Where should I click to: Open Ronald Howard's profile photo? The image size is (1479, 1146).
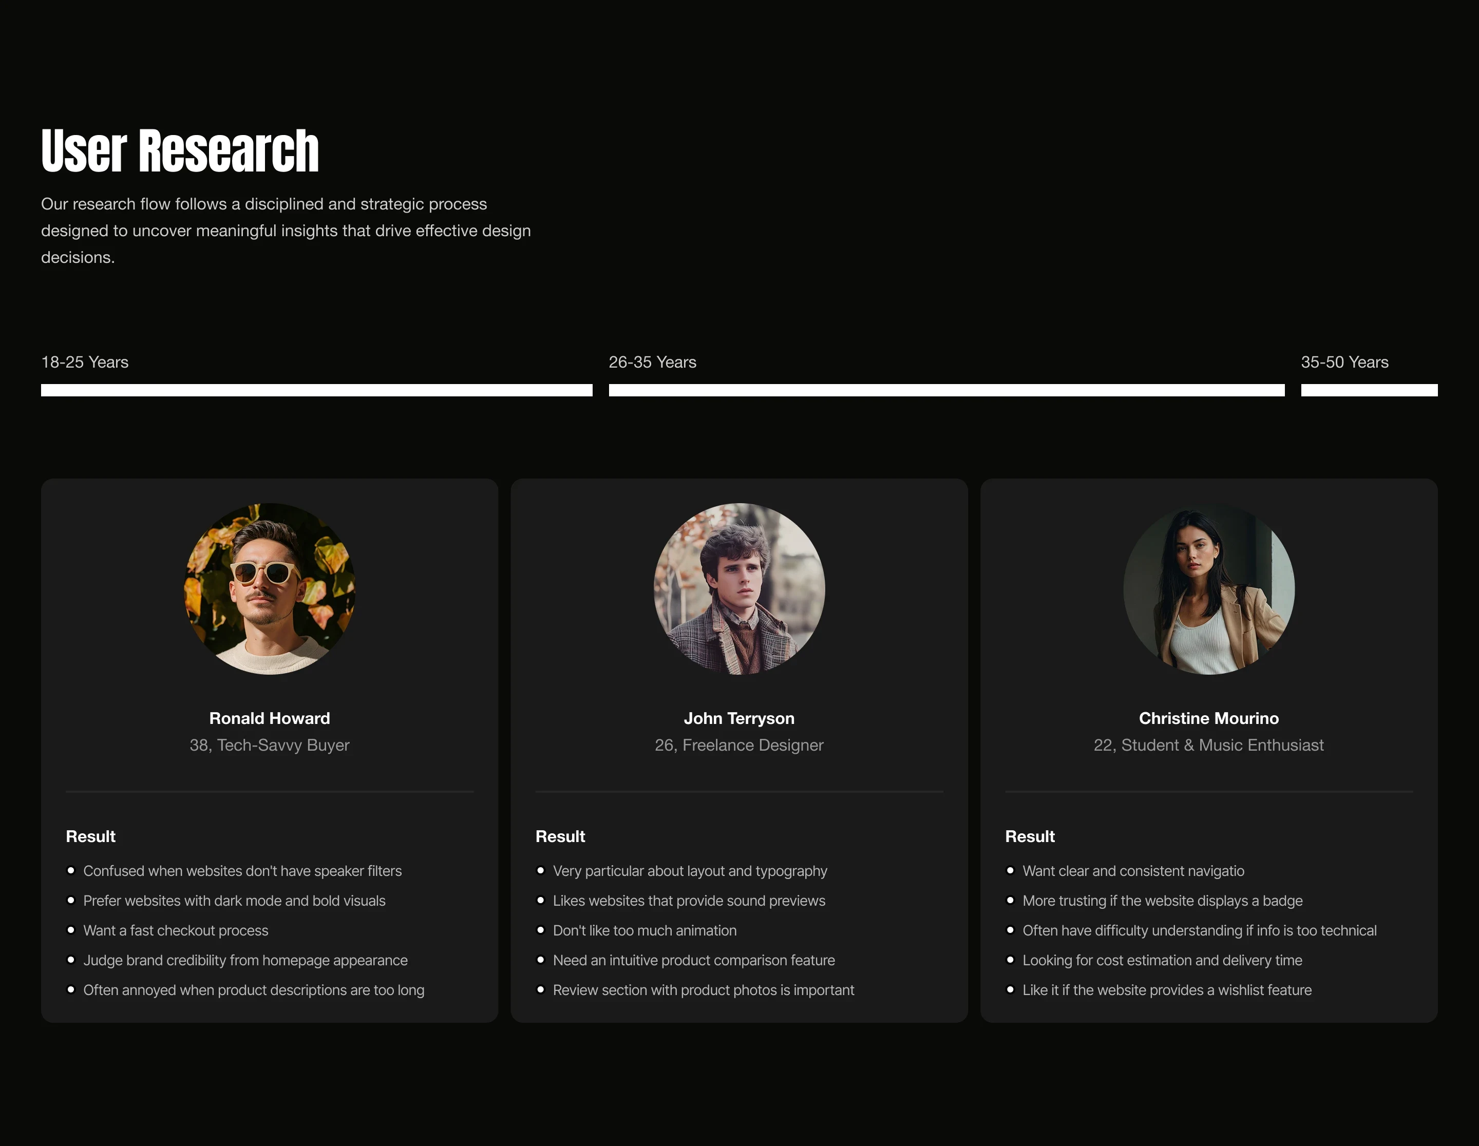coord(270,588)
